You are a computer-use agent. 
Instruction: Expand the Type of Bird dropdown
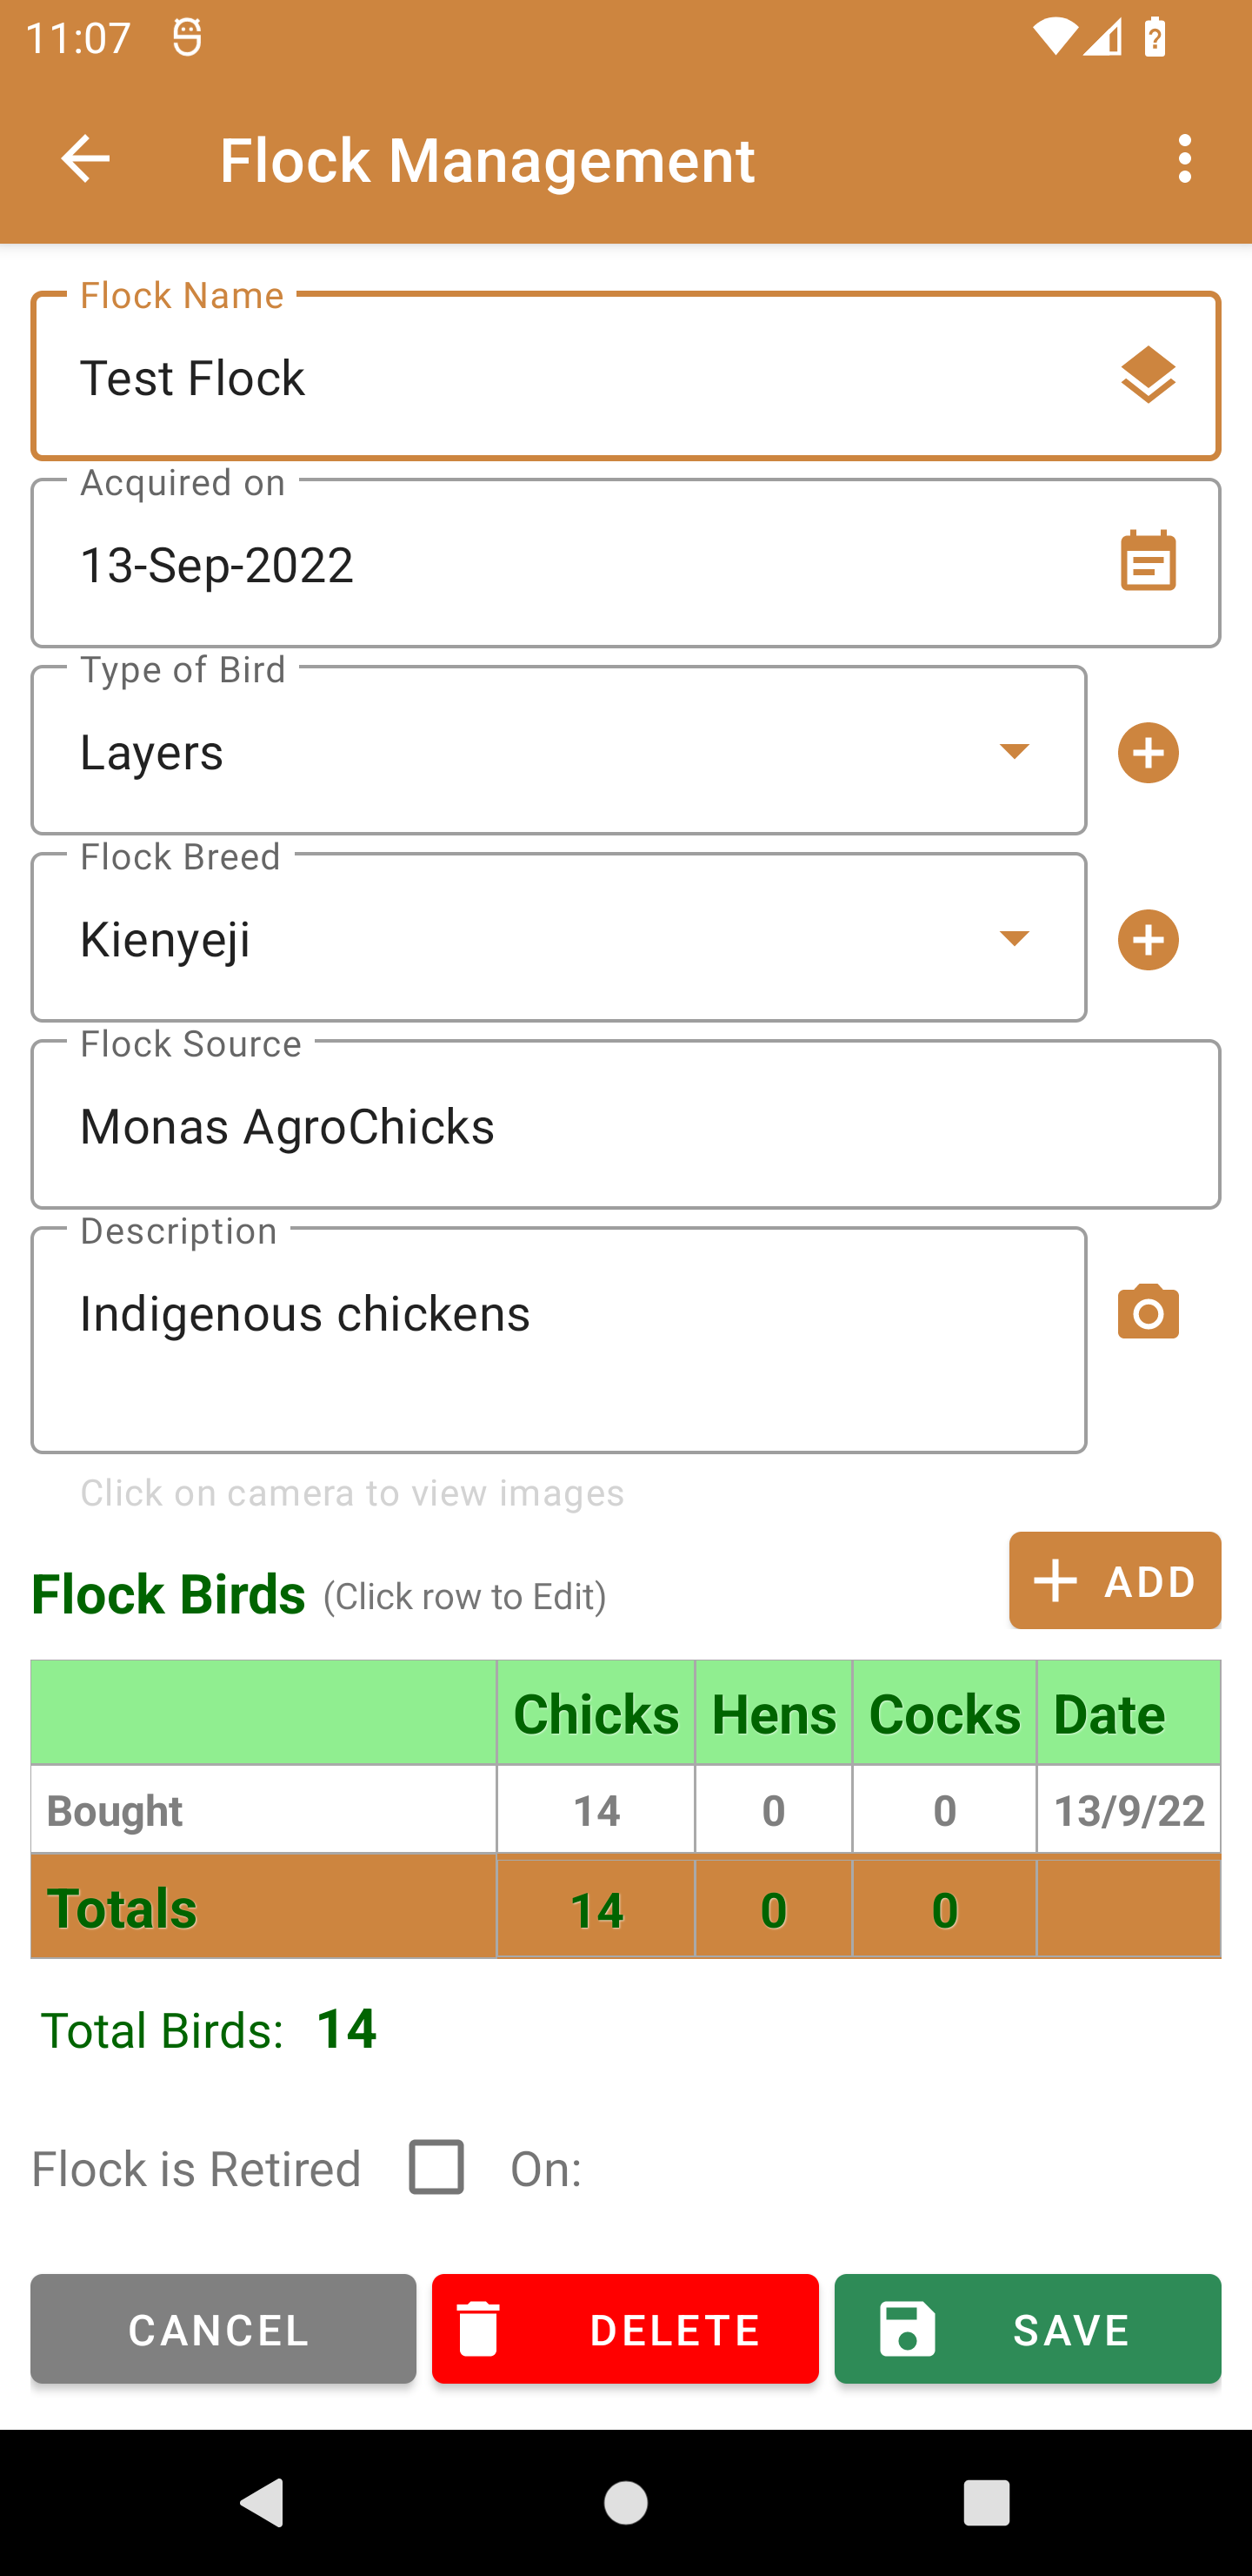(1014, 751)
